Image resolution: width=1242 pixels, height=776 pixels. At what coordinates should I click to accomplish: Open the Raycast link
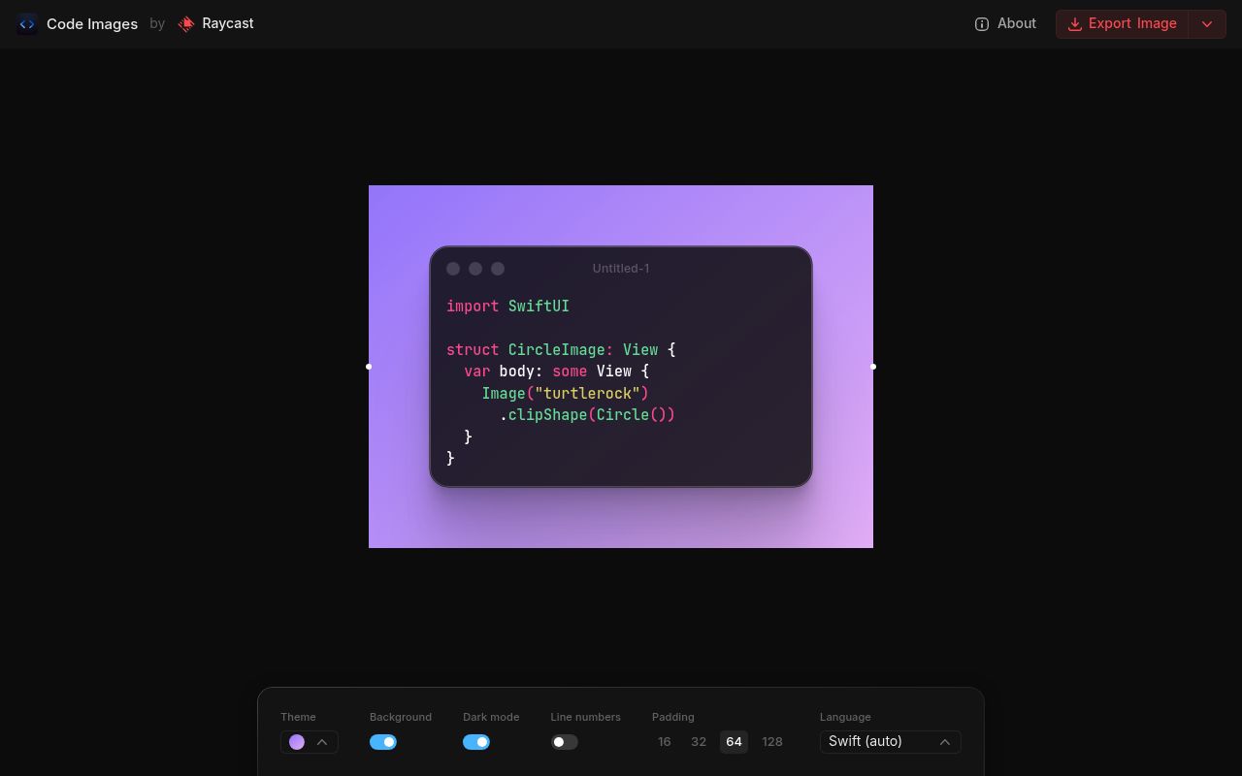(x=227, y=24)
